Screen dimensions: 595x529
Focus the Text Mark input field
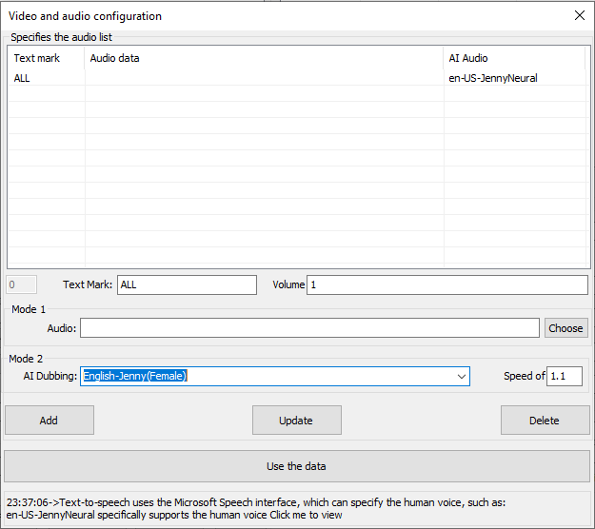[187, 284]
